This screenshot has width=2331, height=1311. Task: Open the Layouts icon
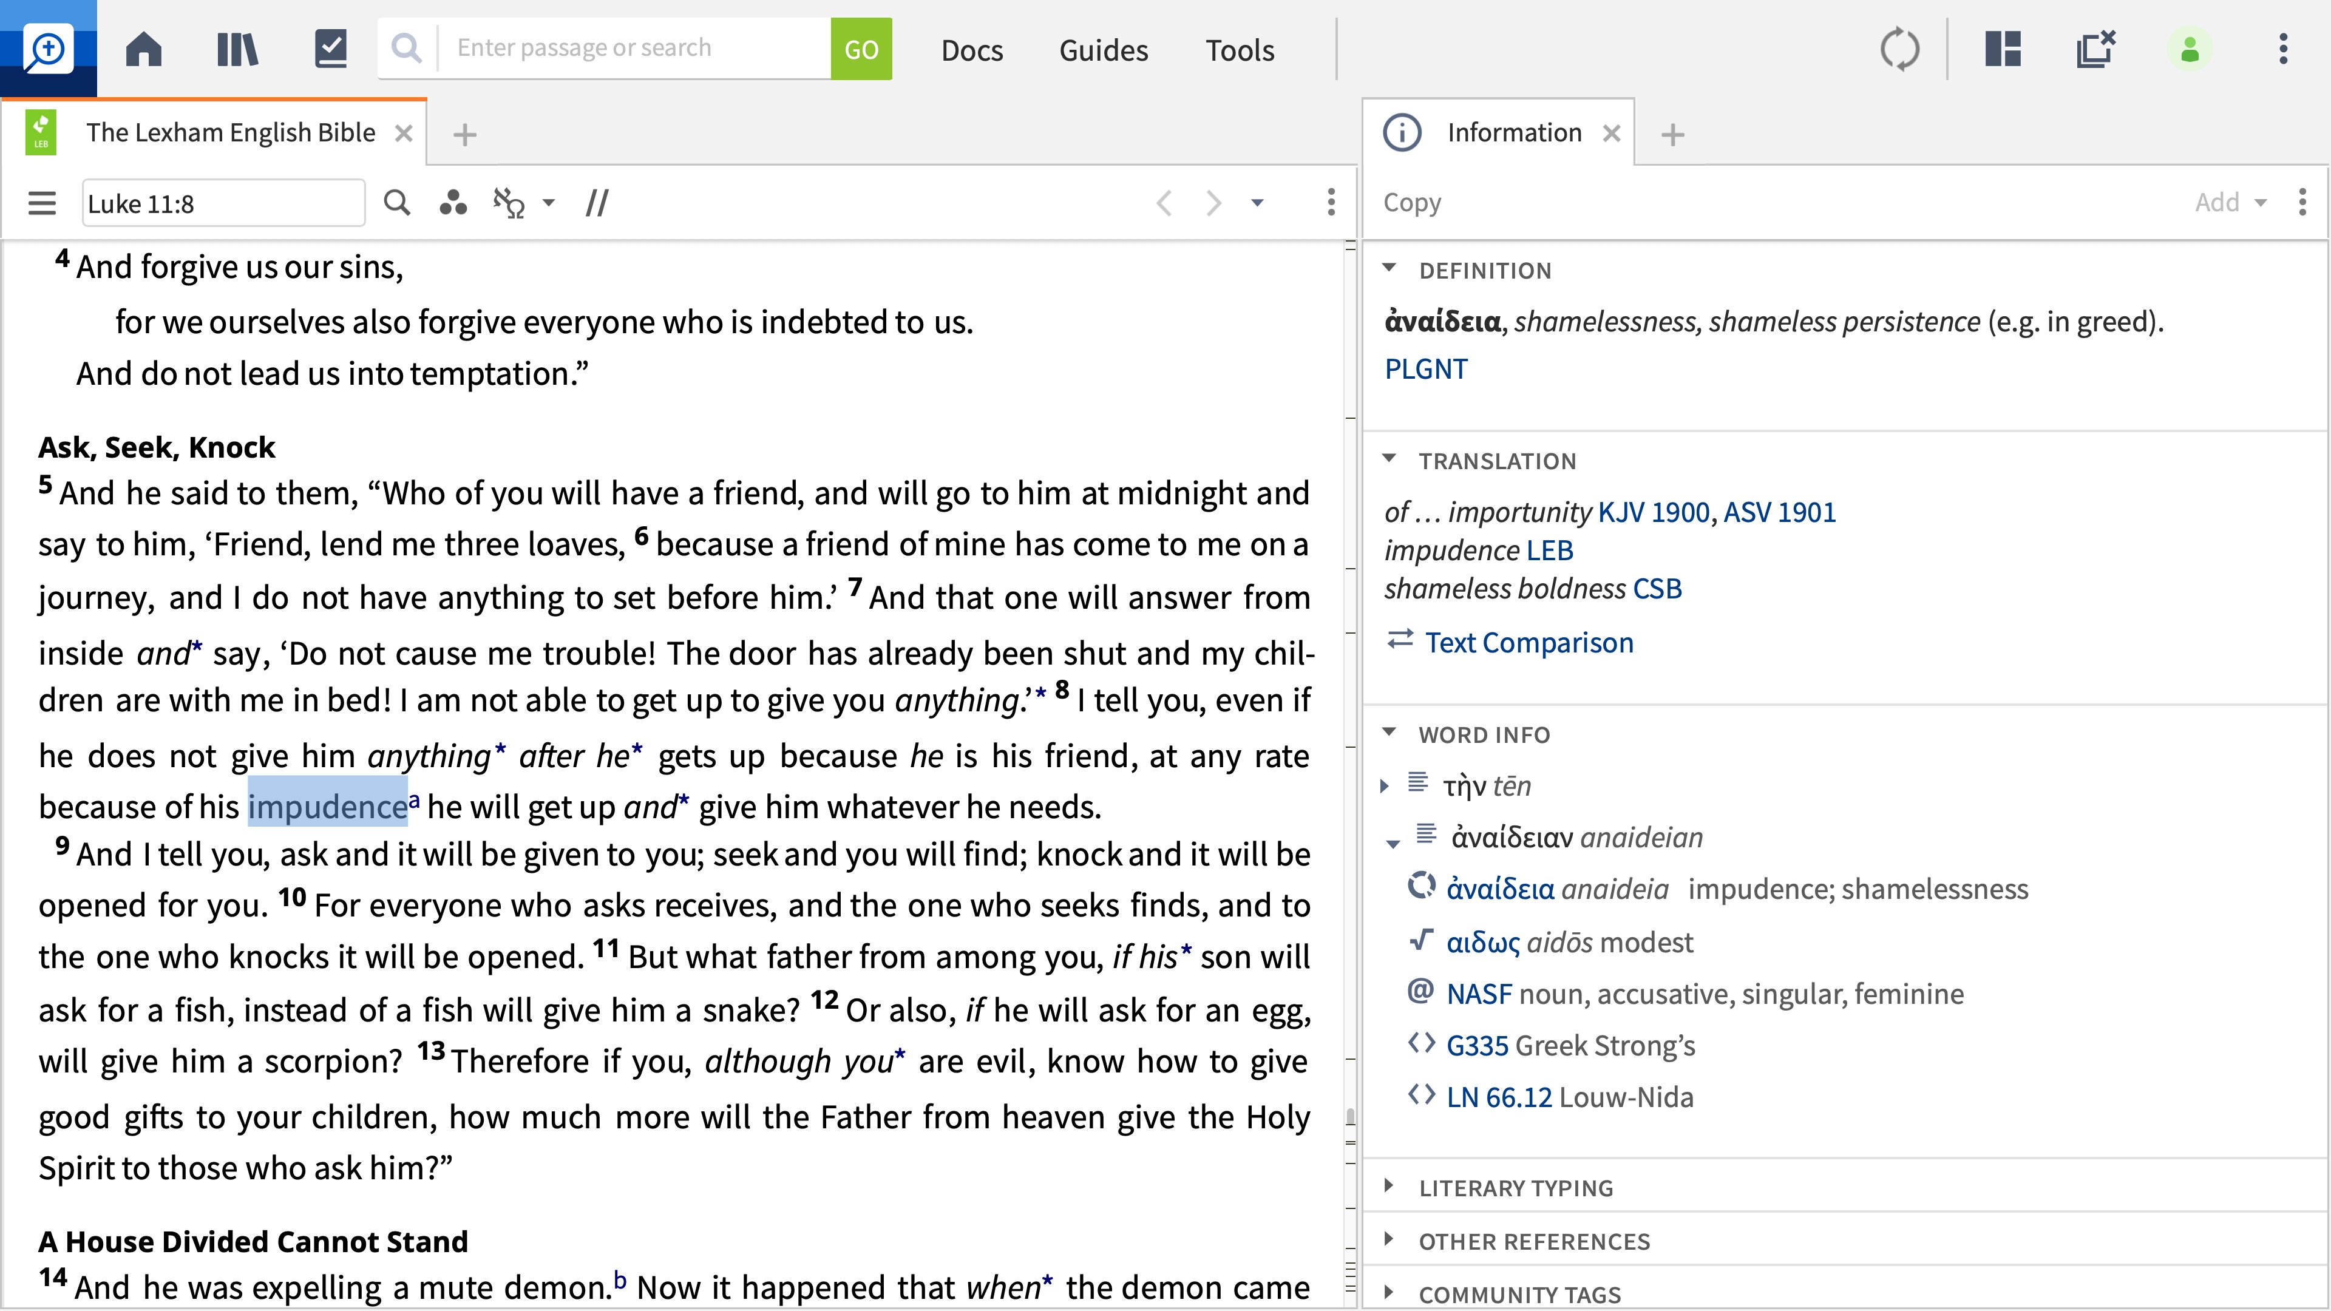point(2003,49)
